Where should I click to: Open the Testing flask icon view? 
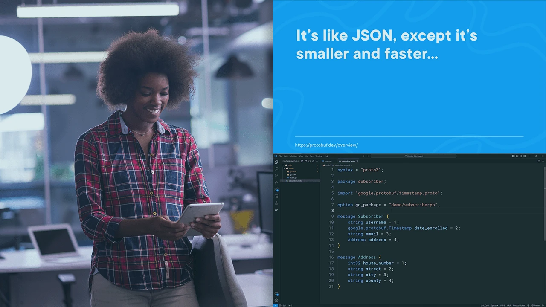click(x=276, y=203)
